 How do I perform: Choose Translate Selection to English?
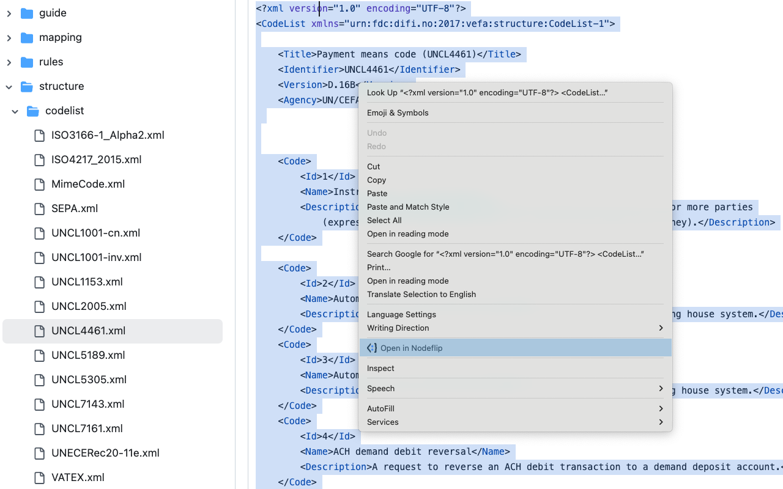(x=516, y=294)
